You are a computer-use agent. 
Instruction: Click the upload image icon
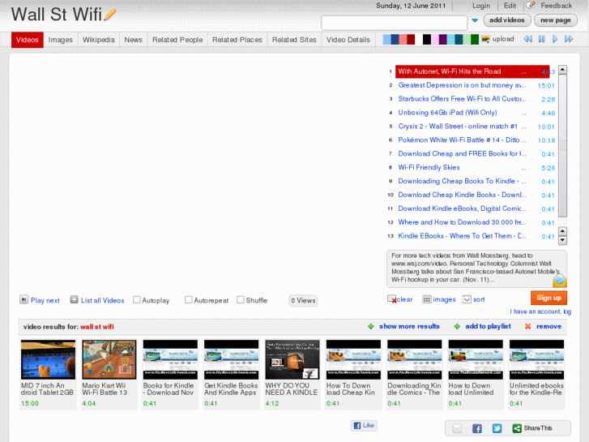485,39
